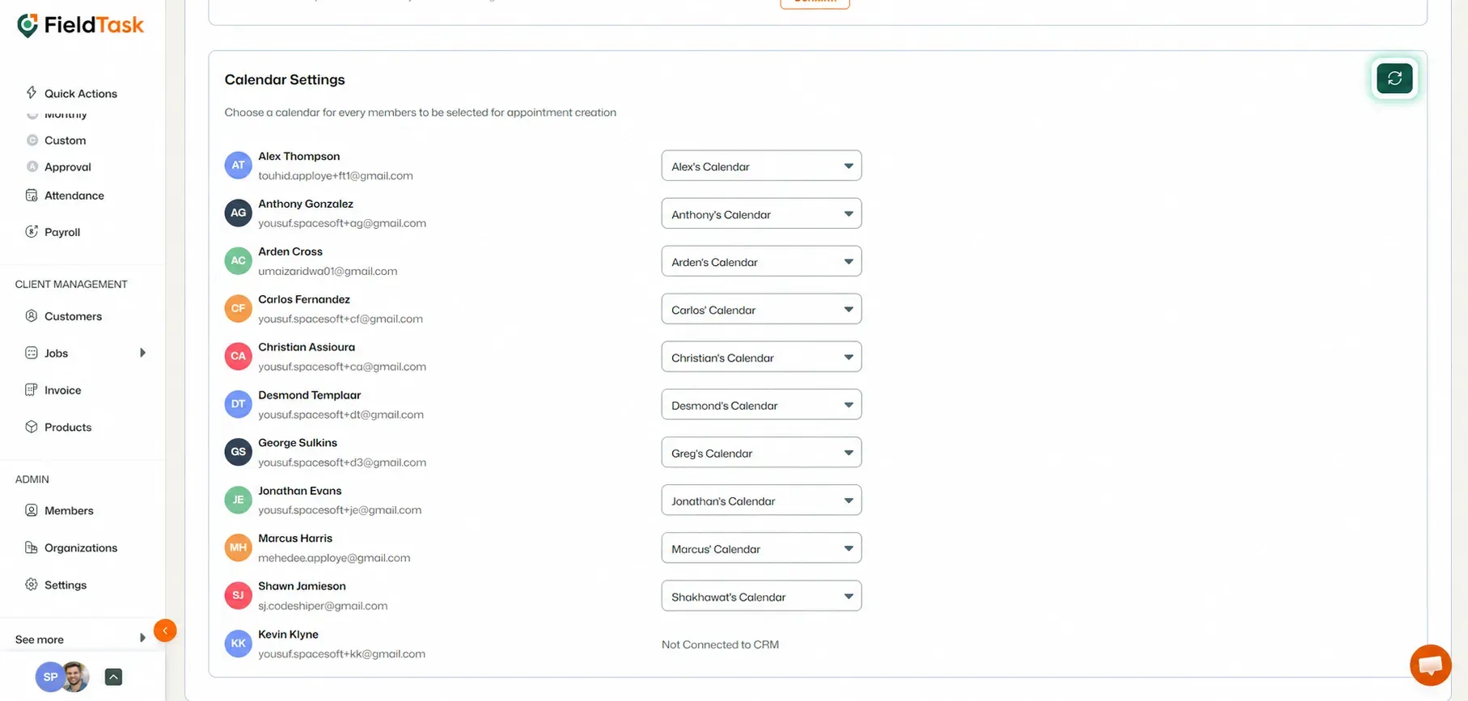The width and height of the screenshot is (1468, 701).
Task: Click the FieldTask logo
Action: [x=80, y=25]
